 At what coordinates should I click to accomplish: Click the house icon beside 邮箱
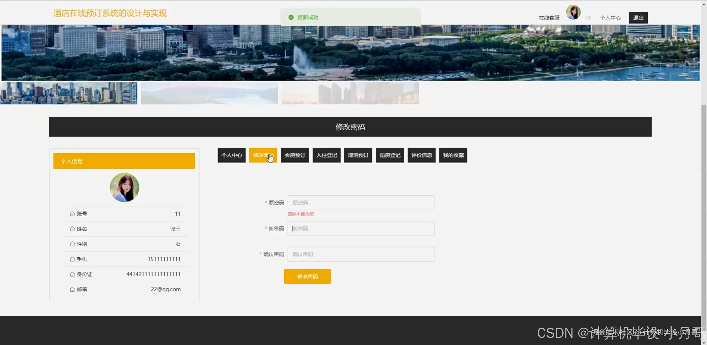(72, 289)
